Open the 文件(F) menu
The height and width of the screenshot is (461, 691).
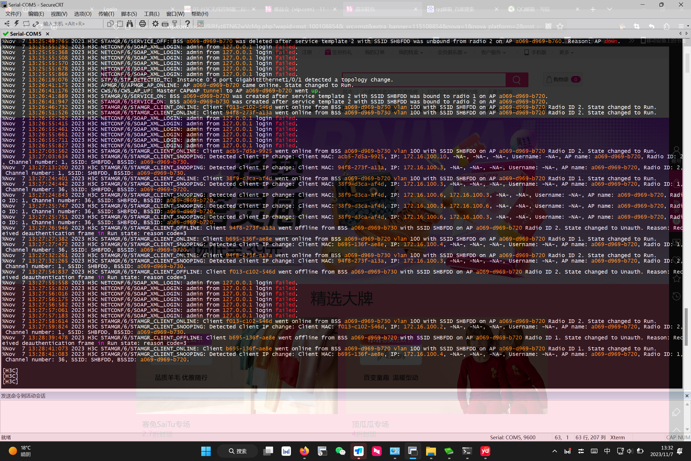[13, 14]
